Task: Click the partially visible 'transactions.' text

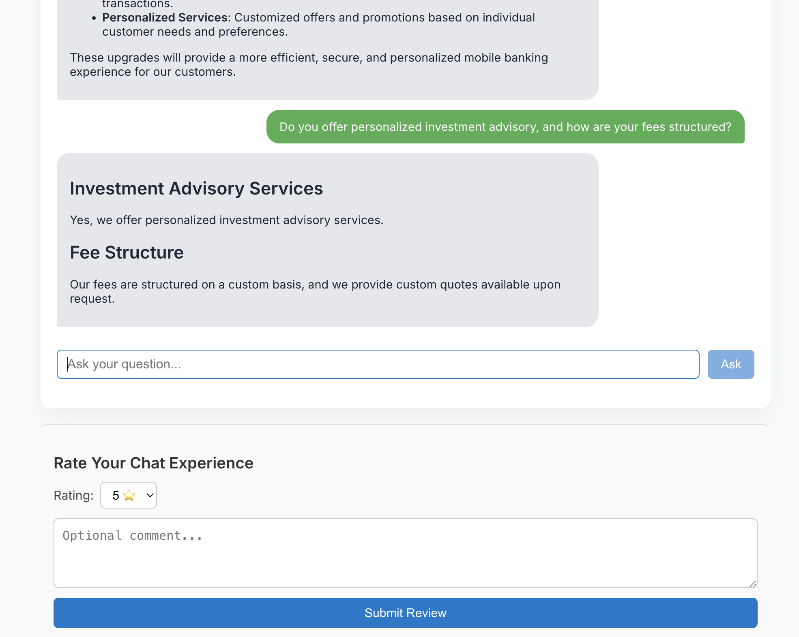Action: point(137,4)
